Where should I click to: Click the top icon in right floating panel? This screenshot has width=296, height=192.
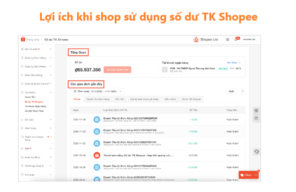[x=256, y=111]
